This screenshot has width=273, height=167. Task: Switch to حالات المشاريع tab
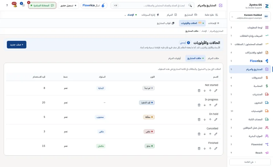195,58
